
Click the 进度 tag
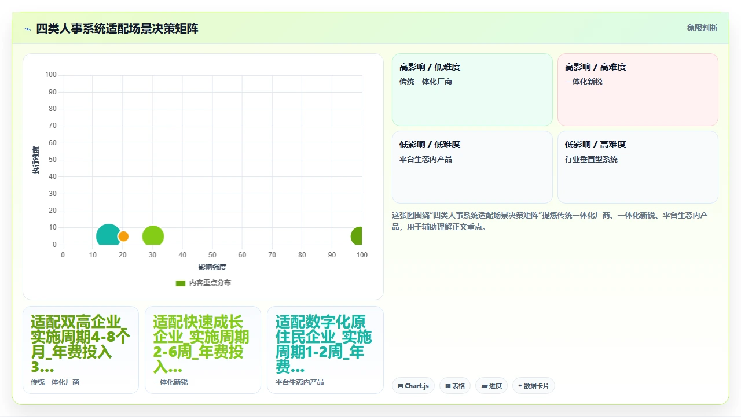click(x=491, y=386)
